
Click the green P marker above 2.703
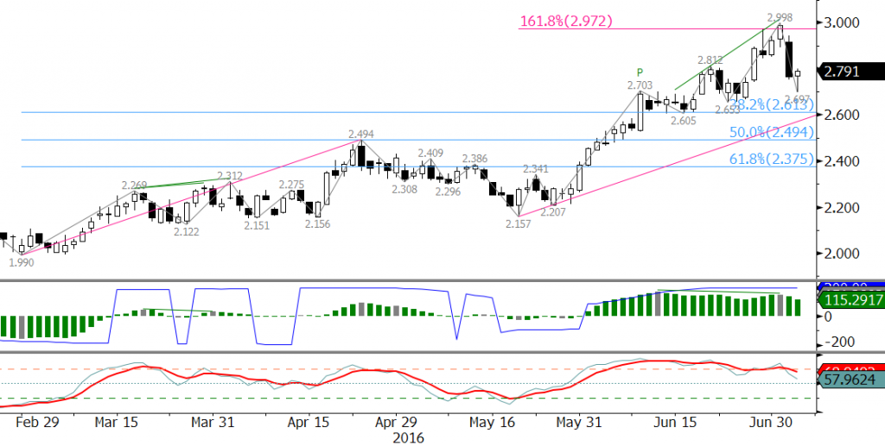click(640, 72)
